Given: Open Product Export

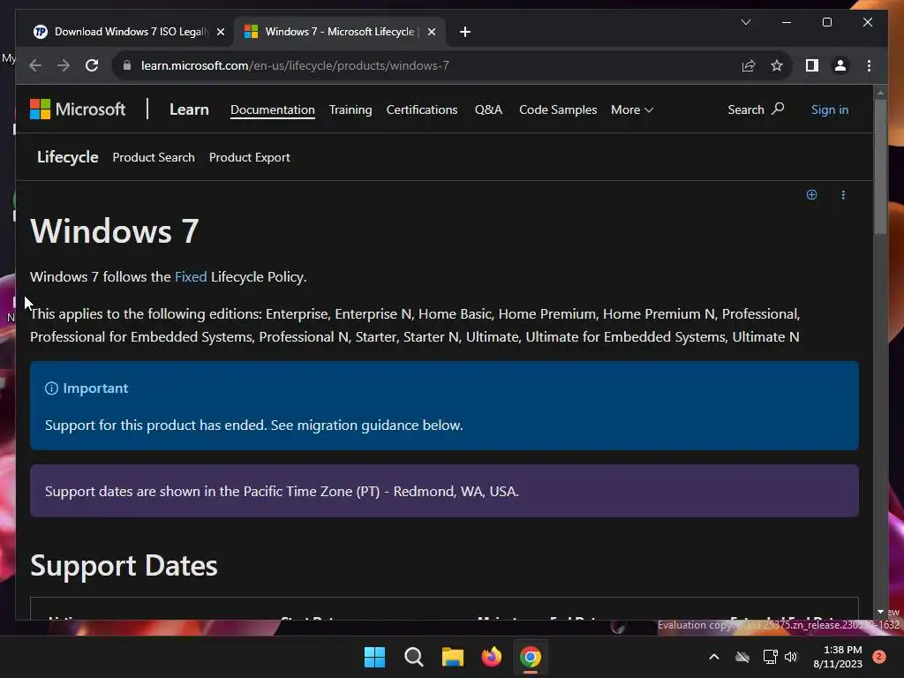Looking at the screenshot, I should [250, 157].
